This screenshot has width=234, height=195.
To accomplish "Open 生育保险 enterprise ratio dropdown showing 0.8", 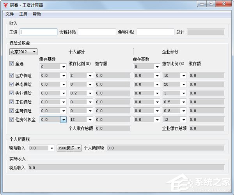I will [184, 111].
